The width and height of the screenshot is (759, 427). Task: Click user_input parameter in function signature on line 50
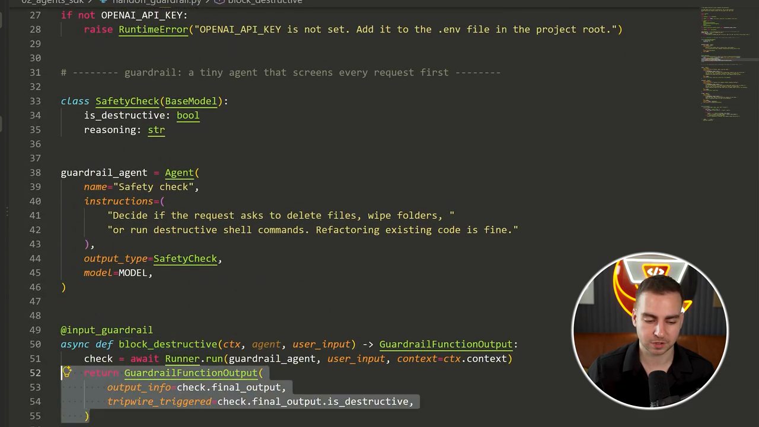(x=321, y=344)
